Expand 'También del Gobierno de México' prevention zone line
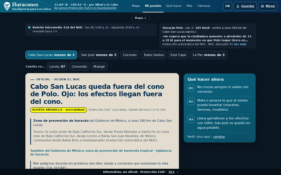 click(101, 153)
